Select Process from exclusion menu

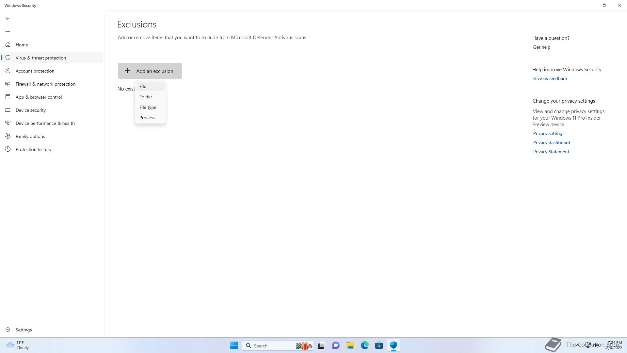150,118
